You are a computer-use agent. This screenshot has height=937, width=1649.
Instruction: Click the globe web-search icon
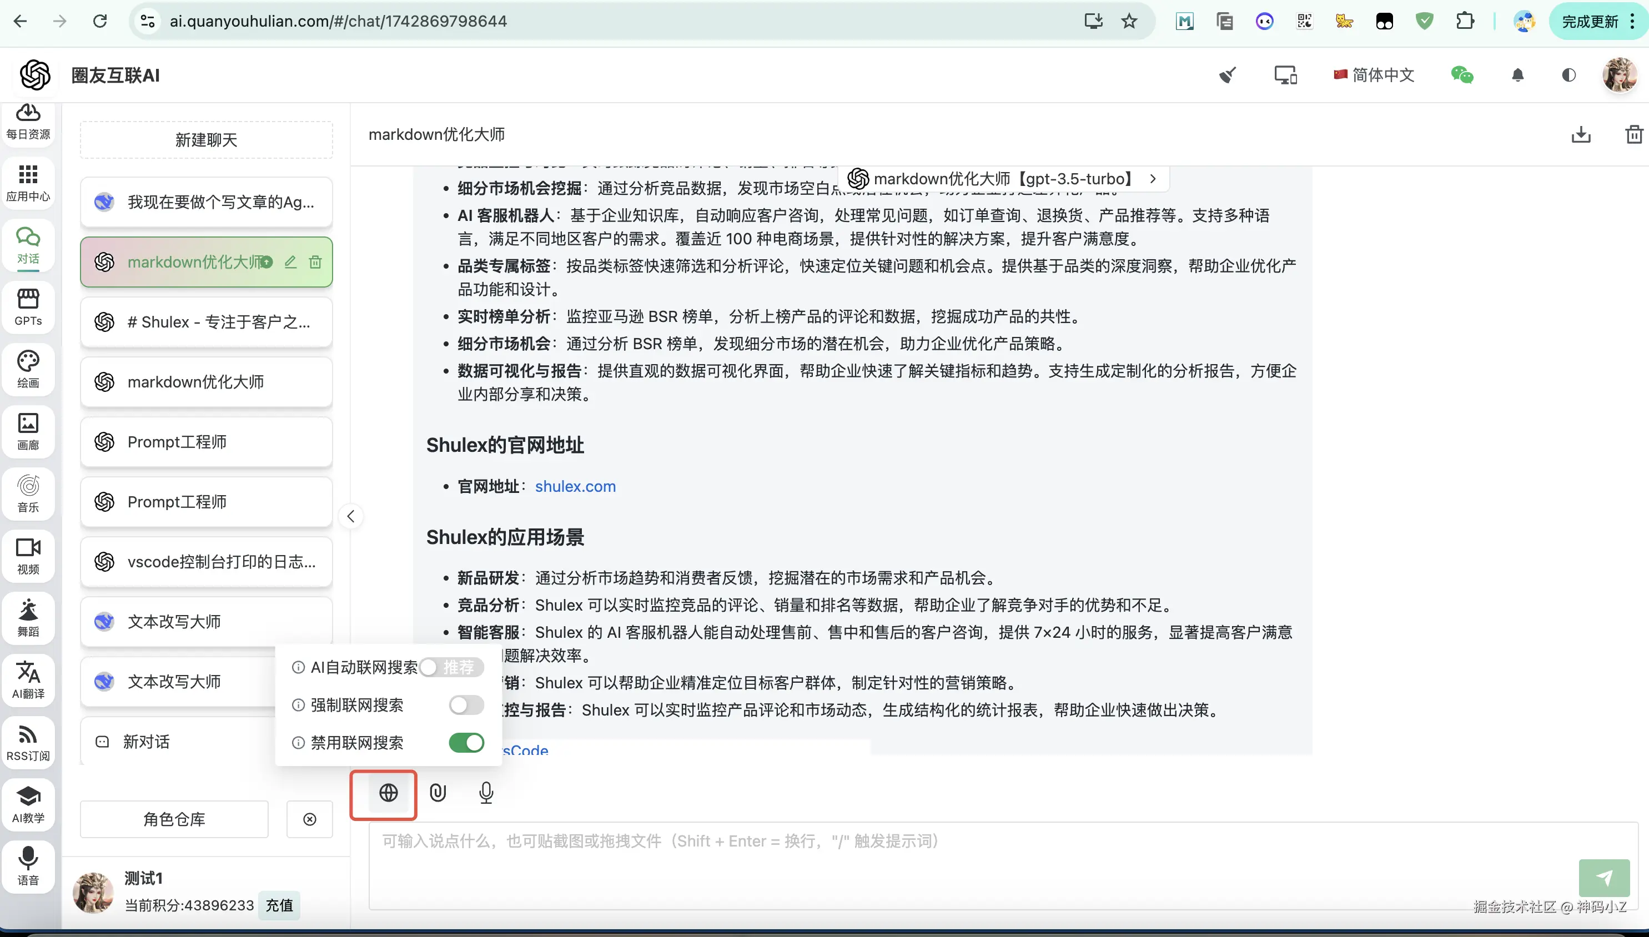coord(388,793)
